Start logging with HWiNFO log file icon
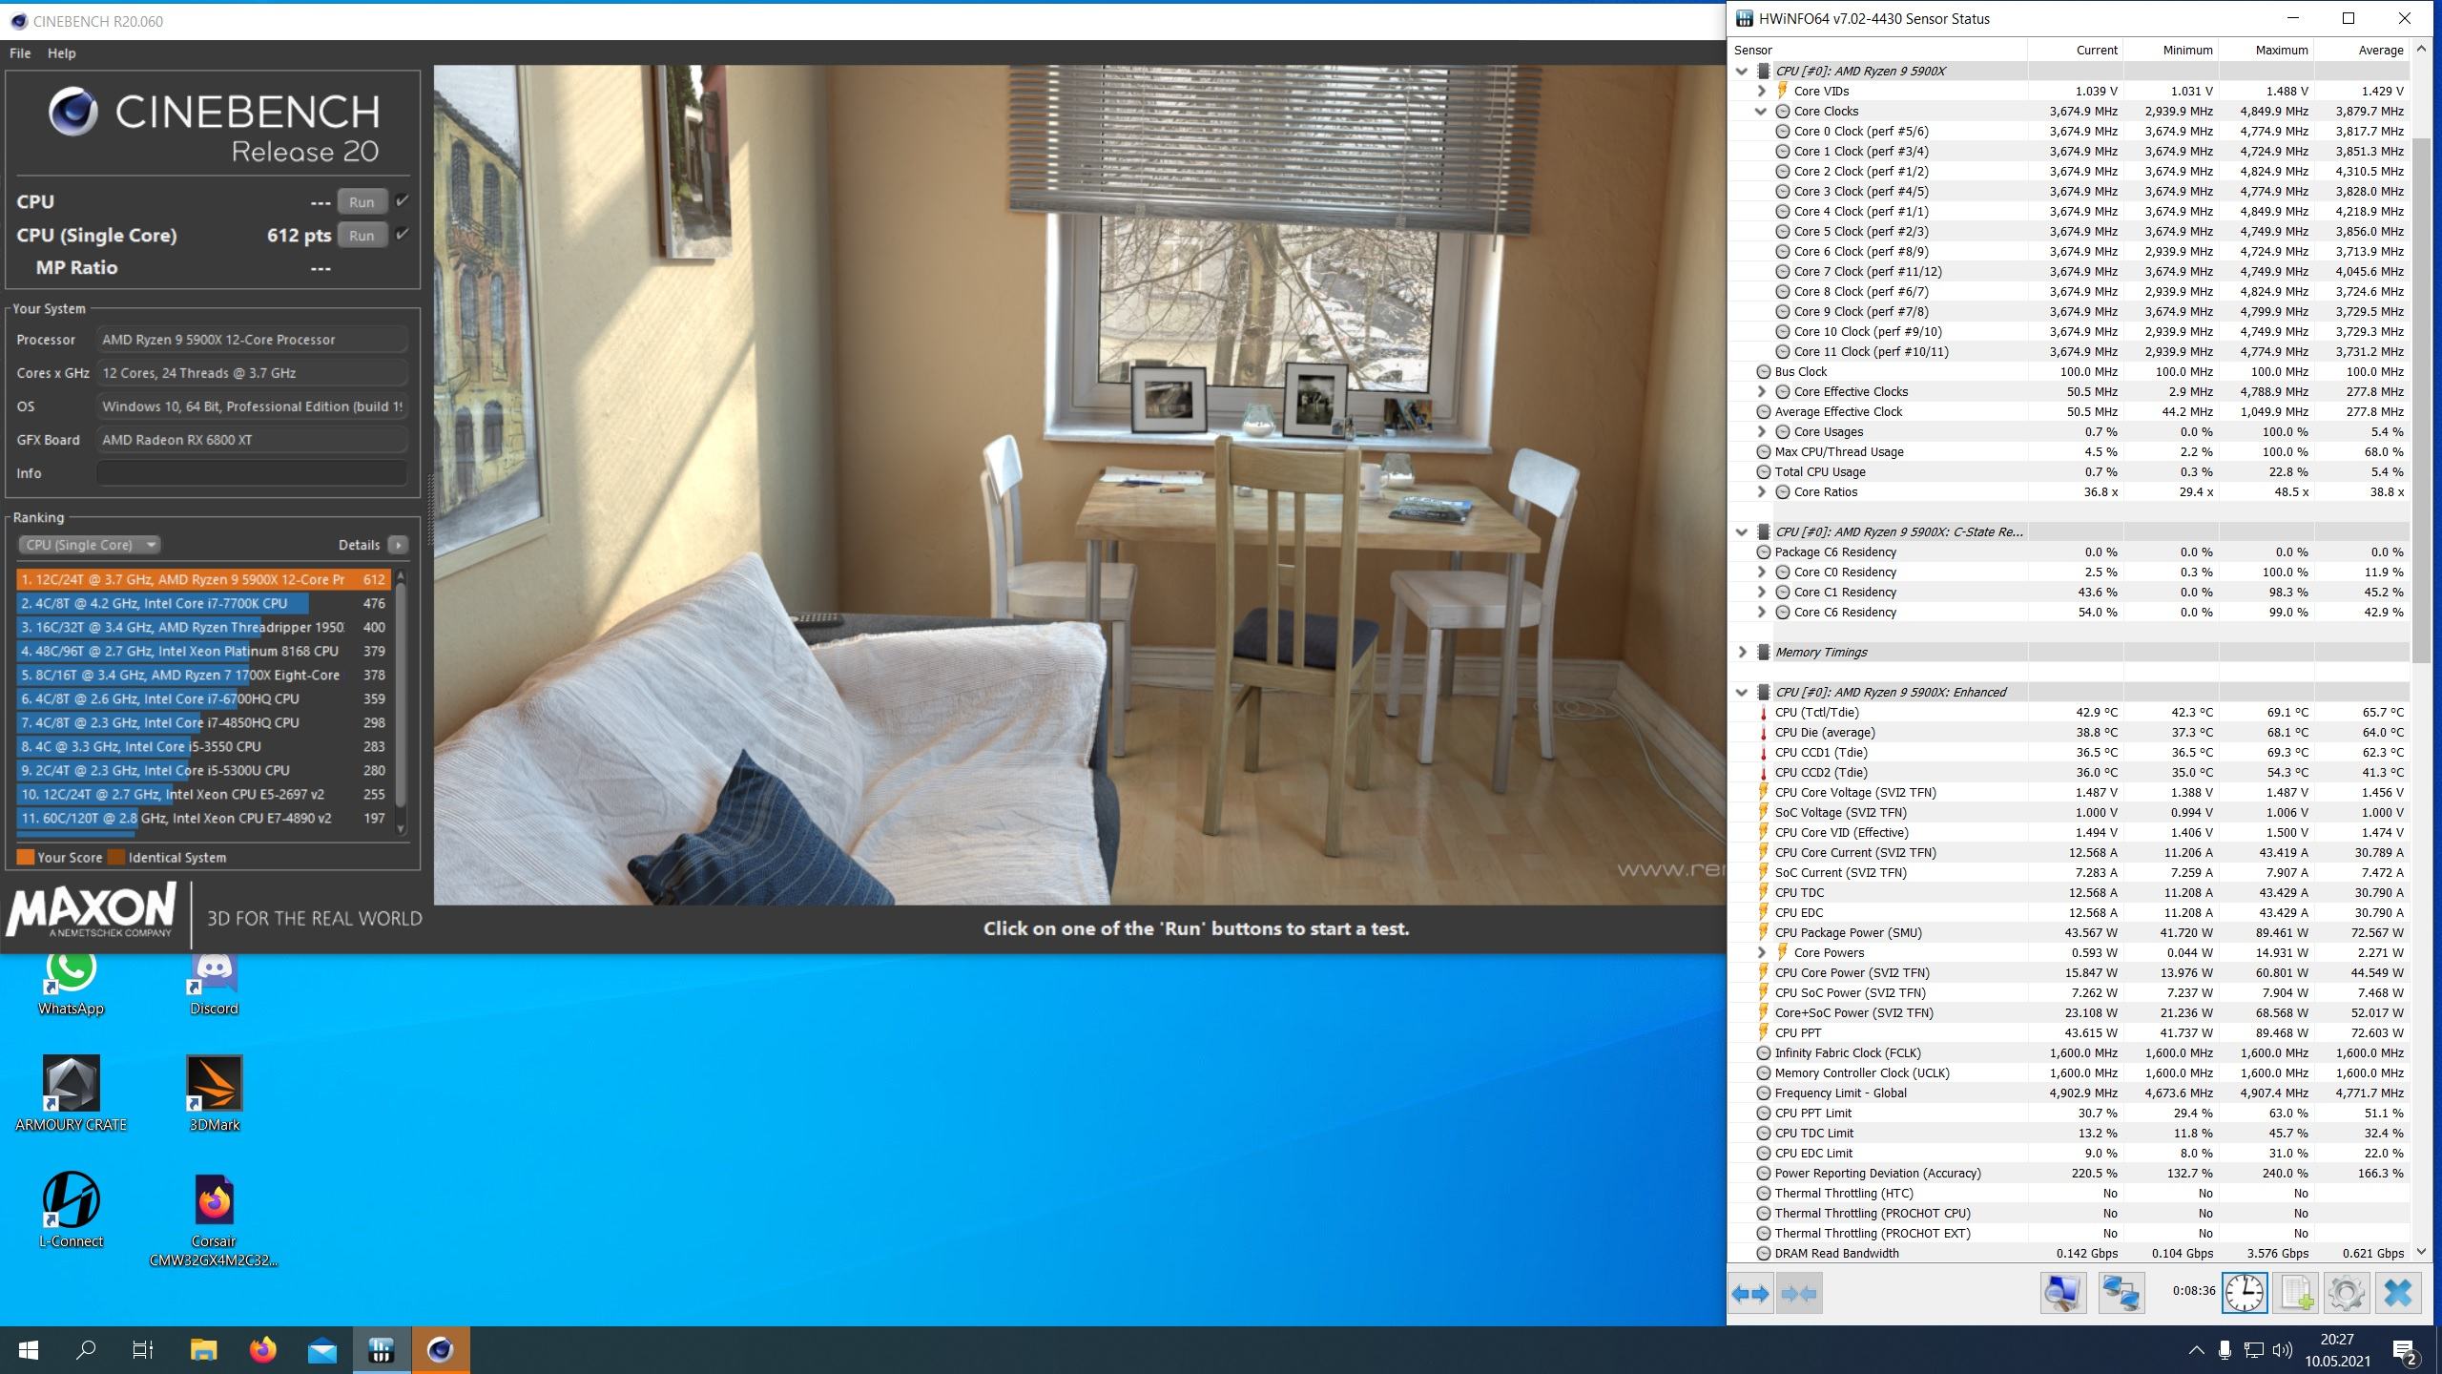Viewport: 2442px width, 1374px height. point(2296,1294)
